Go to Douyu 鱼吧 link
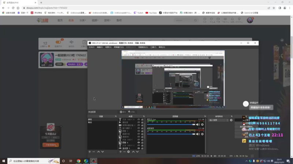Screen dimensions: 293x164 [x=119, y=20]
